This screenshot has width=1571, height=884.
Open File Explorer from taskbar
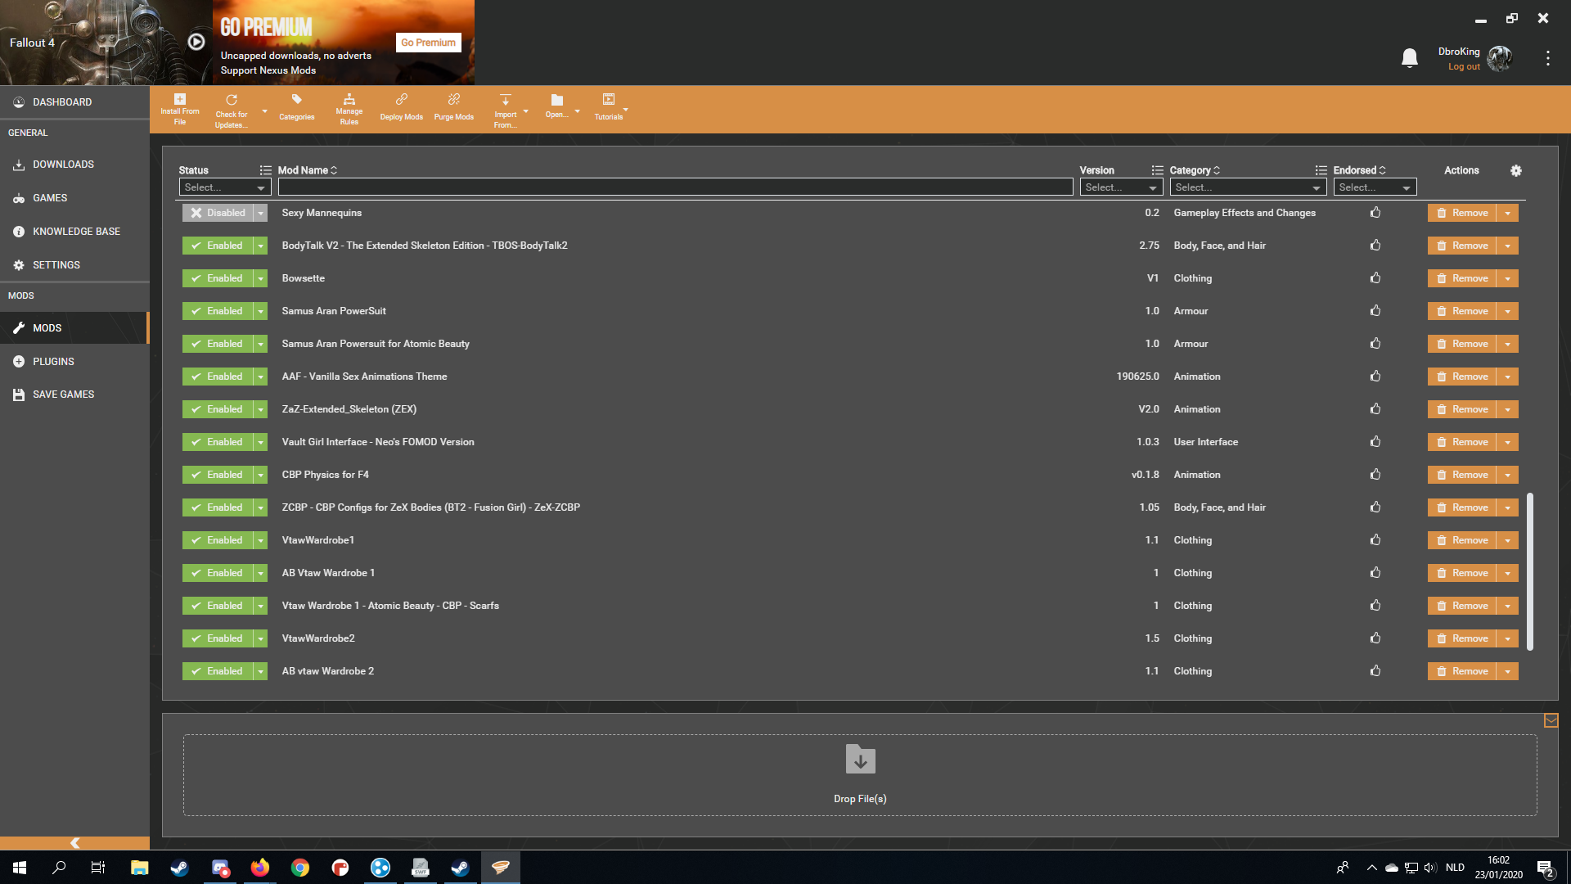pos(140,867)
